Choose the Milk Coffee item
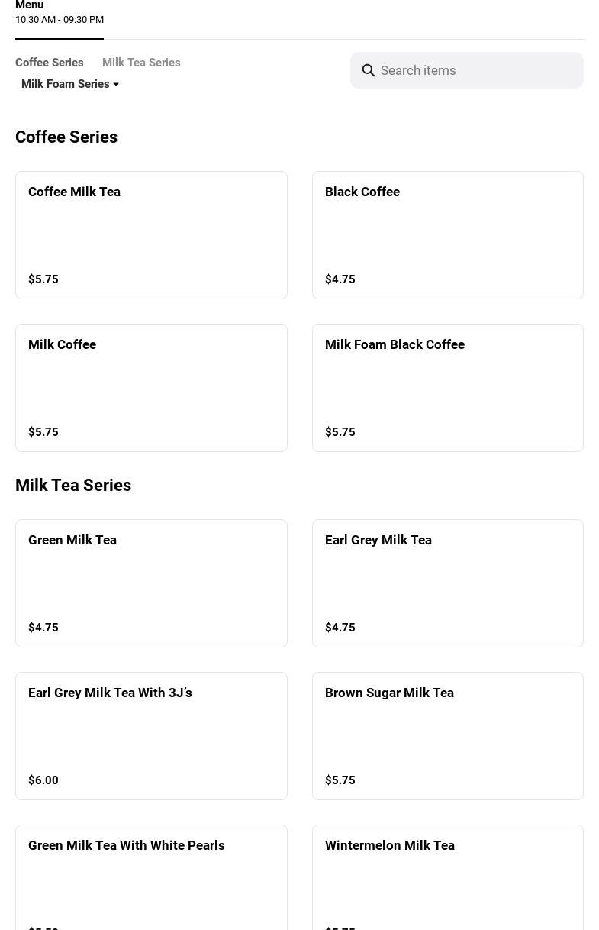This screenshot has width=599, height=930. [x=151, y=388]
